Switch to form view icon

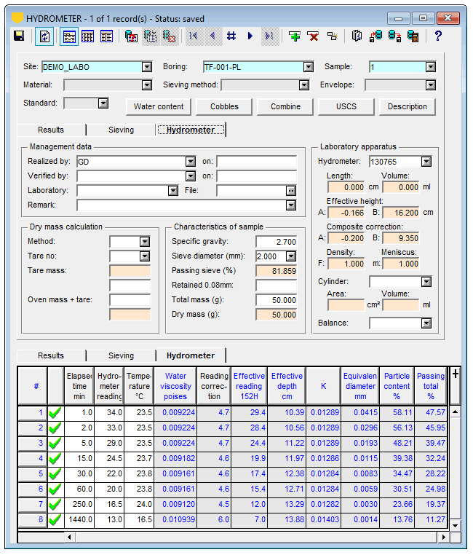click(x=68, y=36)
